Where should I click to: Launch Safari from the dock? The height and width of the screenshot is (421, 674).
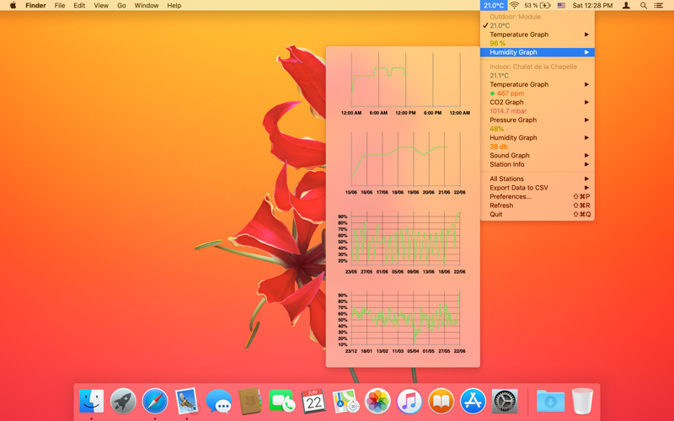tap(155, 402)
